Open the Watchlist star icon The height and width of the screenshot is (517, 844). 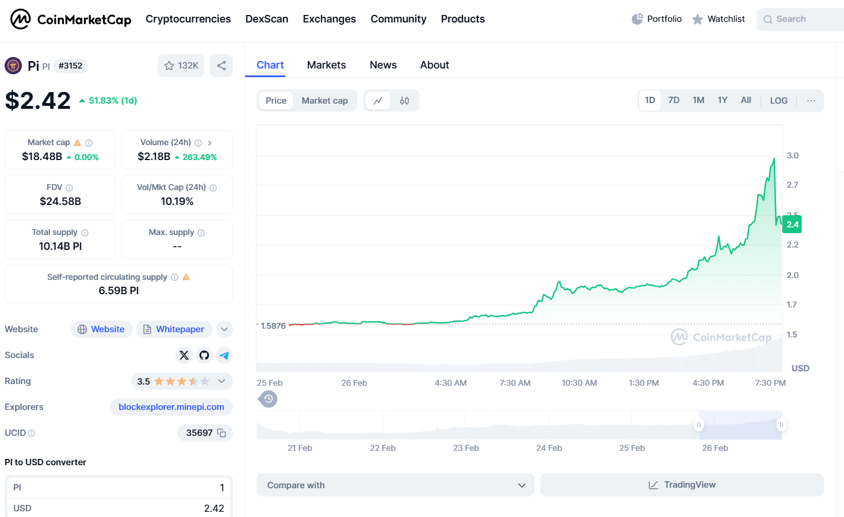697,19
